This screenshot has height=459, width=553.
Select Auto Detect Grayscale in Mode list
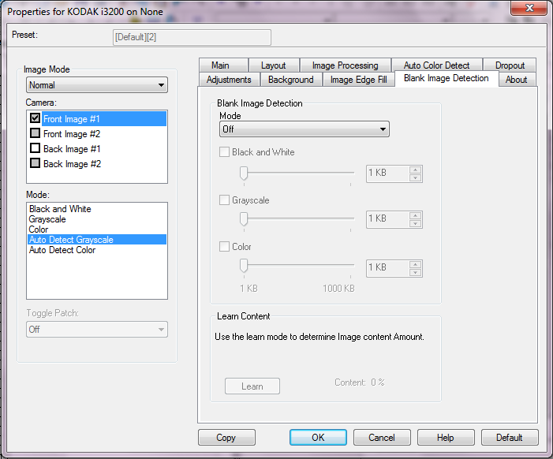tap(97, 240)
